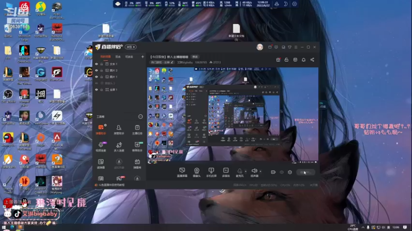This screenshot has width=412, height=231.
Task: Add a 手机投屏 phone mirroring source
Action: [211, 172]
